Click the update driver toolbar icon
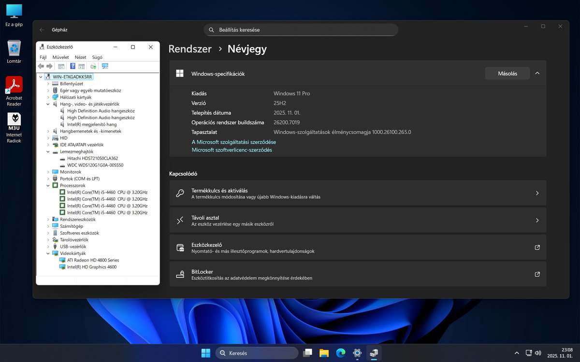This screenshot has width=580, height=362. 93,66
